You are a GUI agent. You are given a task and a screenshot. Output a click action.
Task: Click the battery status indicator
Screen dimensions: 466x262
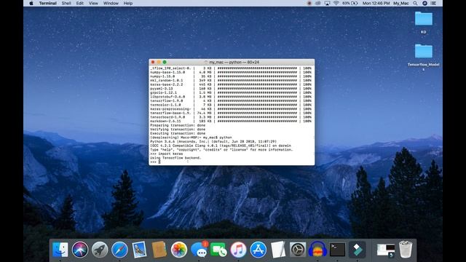pos(350,3)
